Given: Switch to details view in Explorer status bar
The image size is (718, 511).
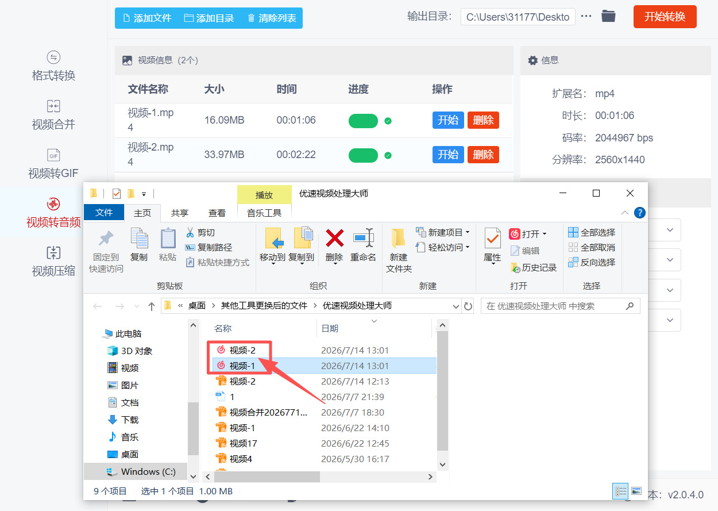Looking at the screenshot, I should (621, 491).
